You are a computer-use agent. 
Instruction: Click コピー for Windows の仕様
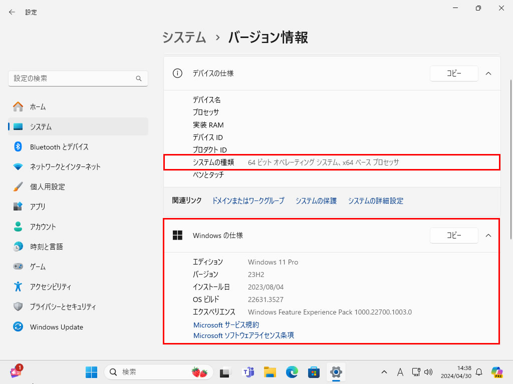point(454,235)
